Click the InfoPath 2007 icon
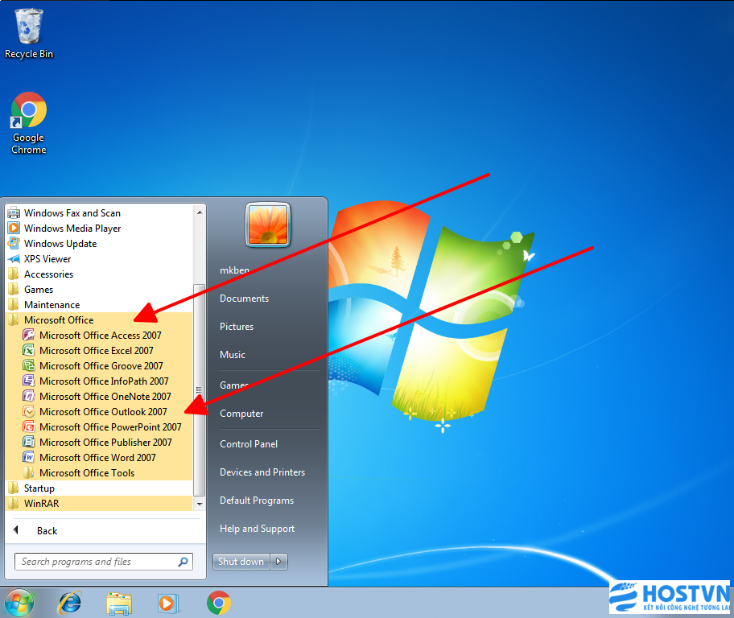 (28, 381)
